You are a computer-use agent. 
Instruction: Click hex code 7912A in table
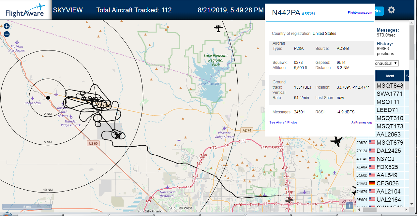point(362,151)
